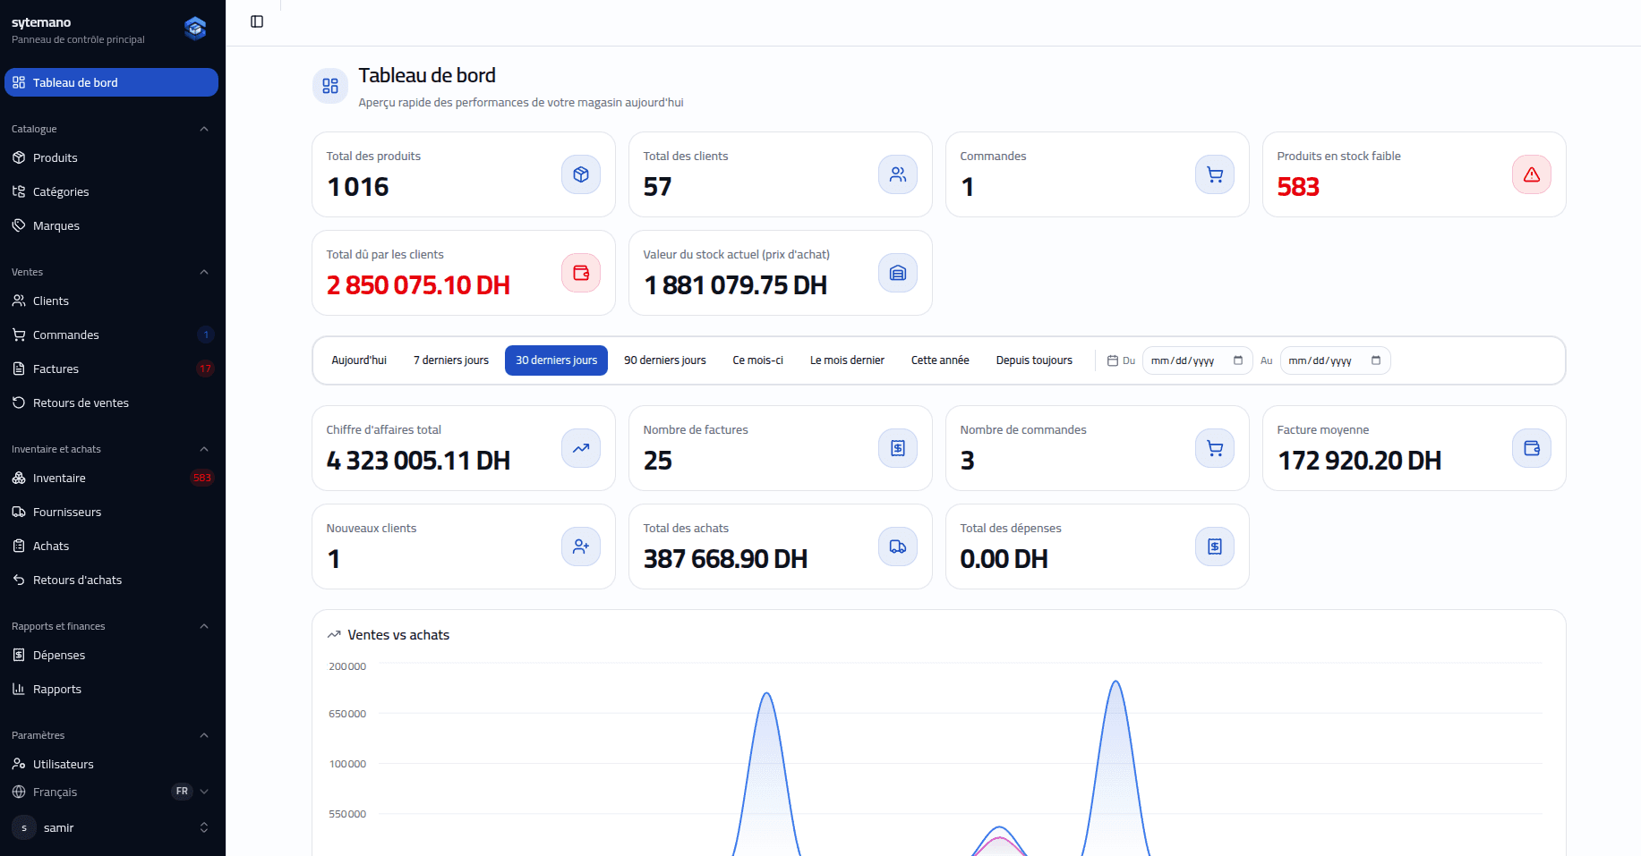Select the Ce mois-ci tab
The image size is (1641, 856).
[x=757, y=360]
